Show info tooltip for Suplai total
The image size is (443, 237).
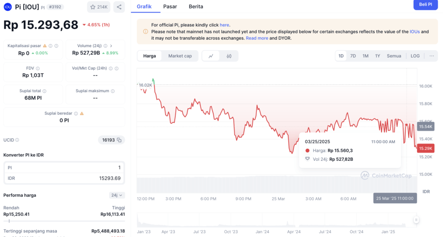pos(45,91)
